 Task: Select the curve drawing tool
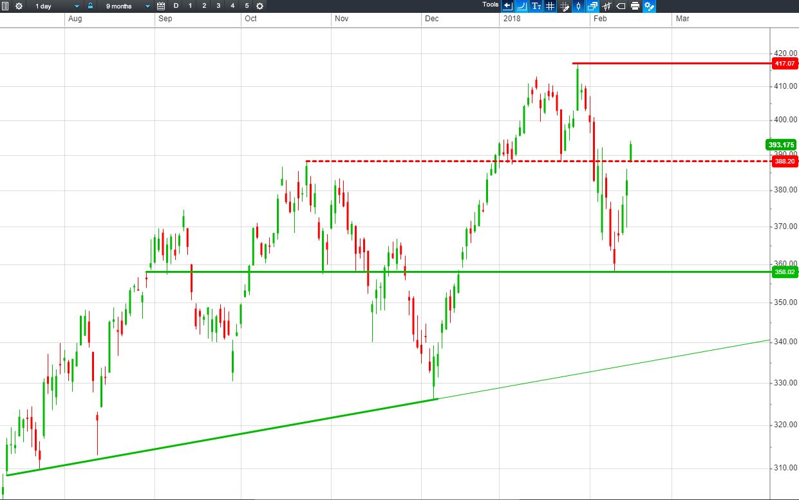(522, 6)
